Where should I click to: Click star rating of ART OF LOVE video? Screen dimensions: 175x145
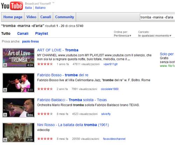coord(45,64)
